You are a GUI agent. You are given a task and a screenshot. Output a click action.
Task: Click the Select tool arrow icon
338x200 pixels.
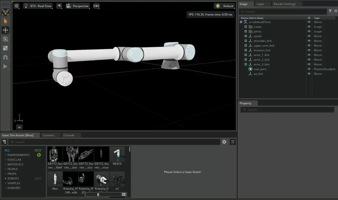coord(5,21)
